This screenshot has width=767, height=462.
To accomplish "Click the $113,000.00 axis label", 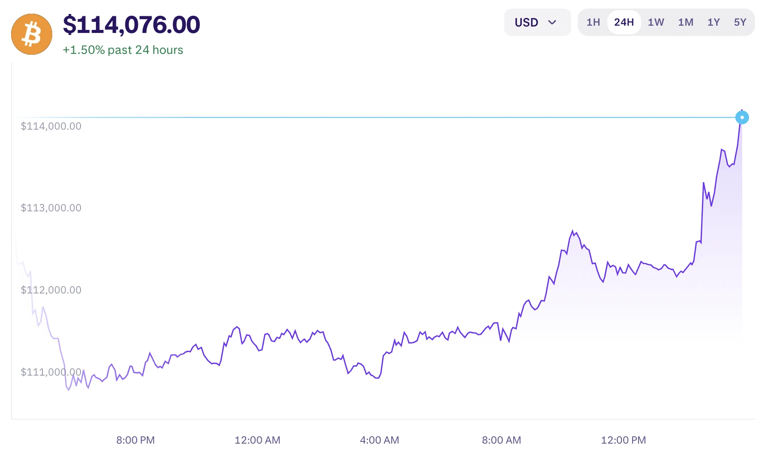I will (51, 208).
